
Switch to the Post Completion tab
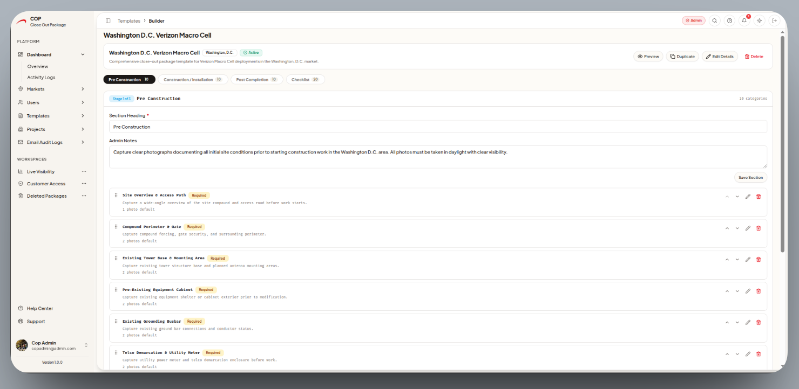(256, 80)
